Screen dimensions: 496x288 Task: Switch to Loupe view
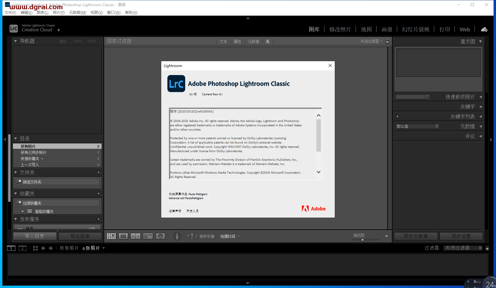tap(123, 236)
